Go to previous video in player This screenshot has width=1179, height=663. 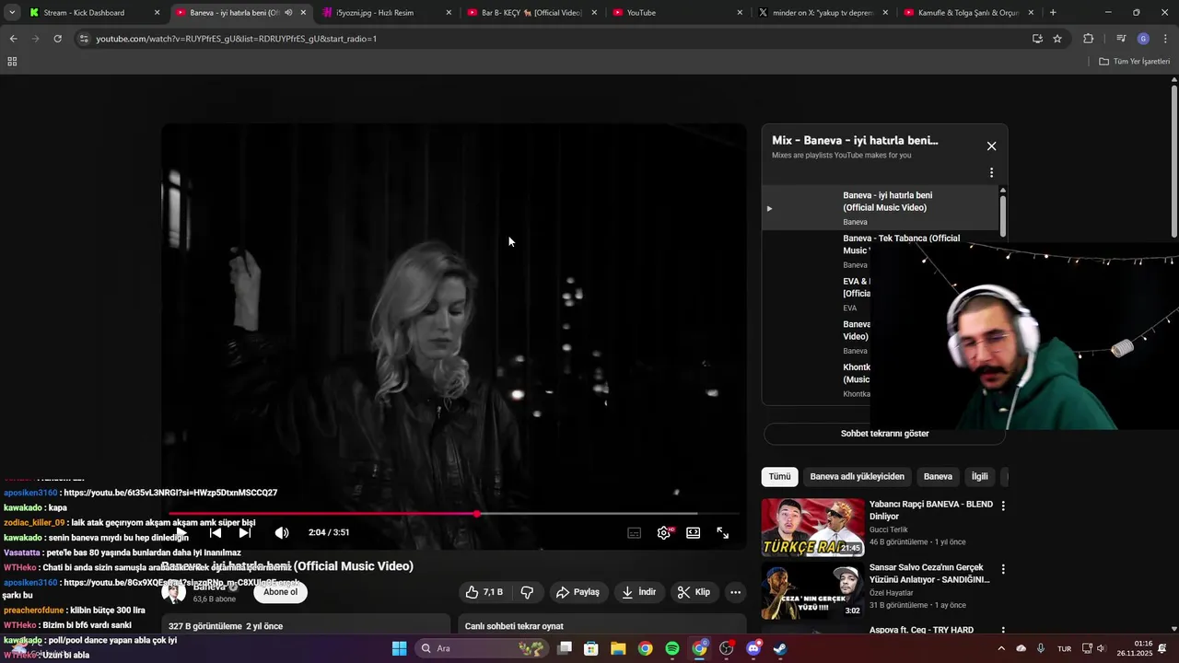tap(216, 532)
